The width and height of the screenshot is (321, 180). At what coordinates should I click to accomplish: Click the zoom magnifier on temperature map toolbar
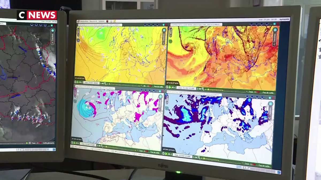click(x=203, y=89)
